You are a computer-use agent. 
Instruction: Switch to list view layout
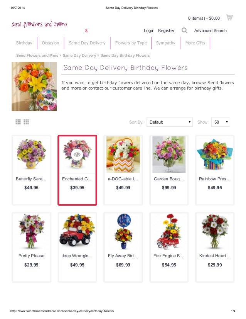click(x=18, y=122)
